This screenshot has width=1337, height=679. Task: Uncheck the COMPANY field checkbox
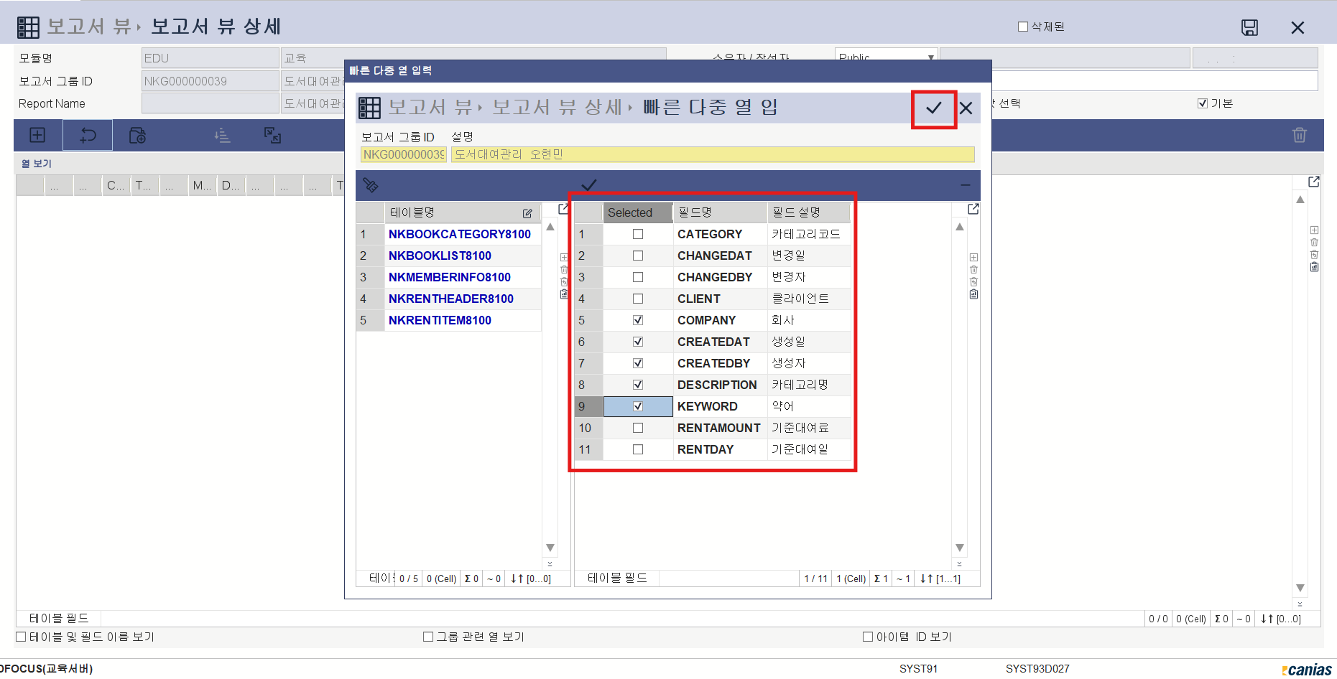point(638,320)
